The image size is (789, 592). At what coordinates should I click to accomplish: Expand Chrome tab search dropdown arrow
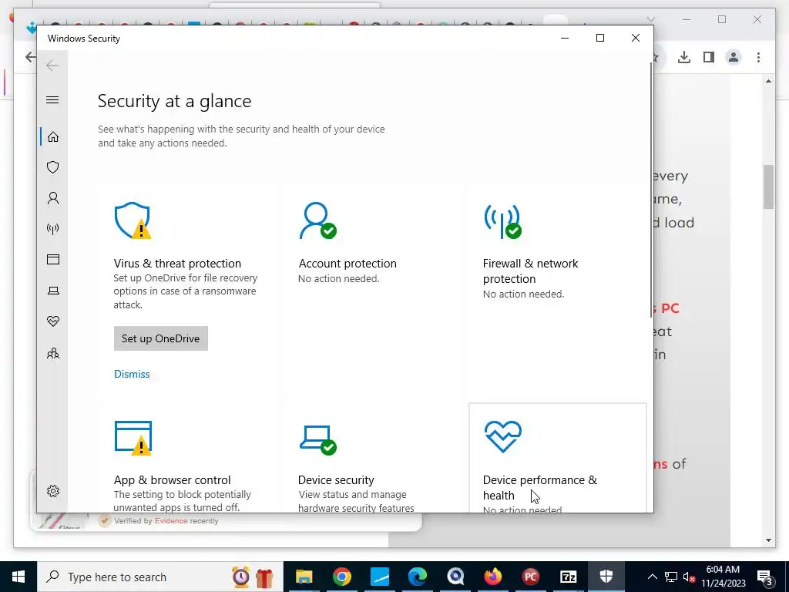[x=650, y=19]
